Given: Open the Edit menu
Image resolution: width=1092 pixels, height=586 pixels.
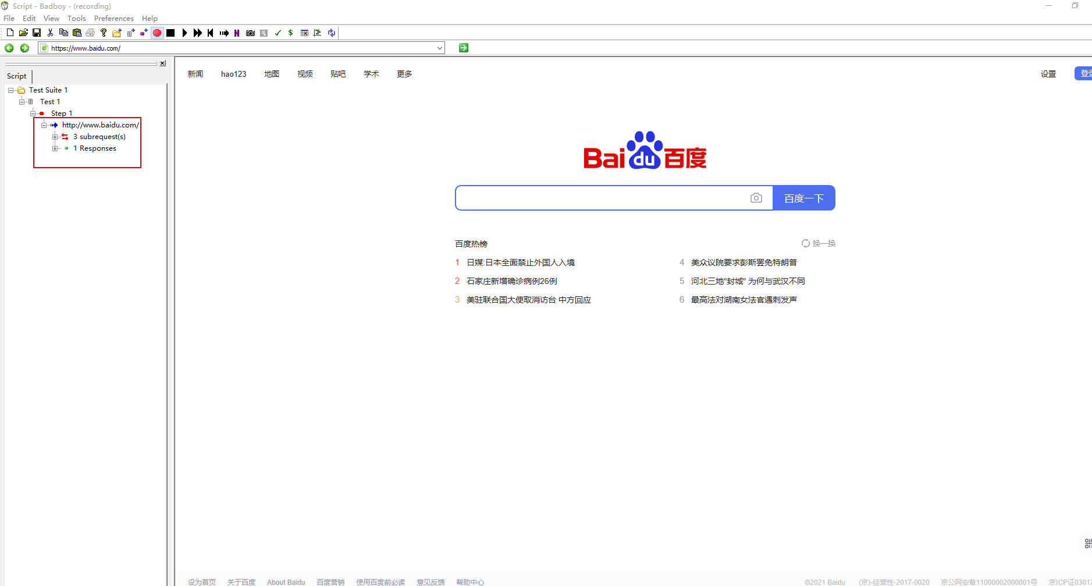Looking at the screenshot, I should [29, 18].
